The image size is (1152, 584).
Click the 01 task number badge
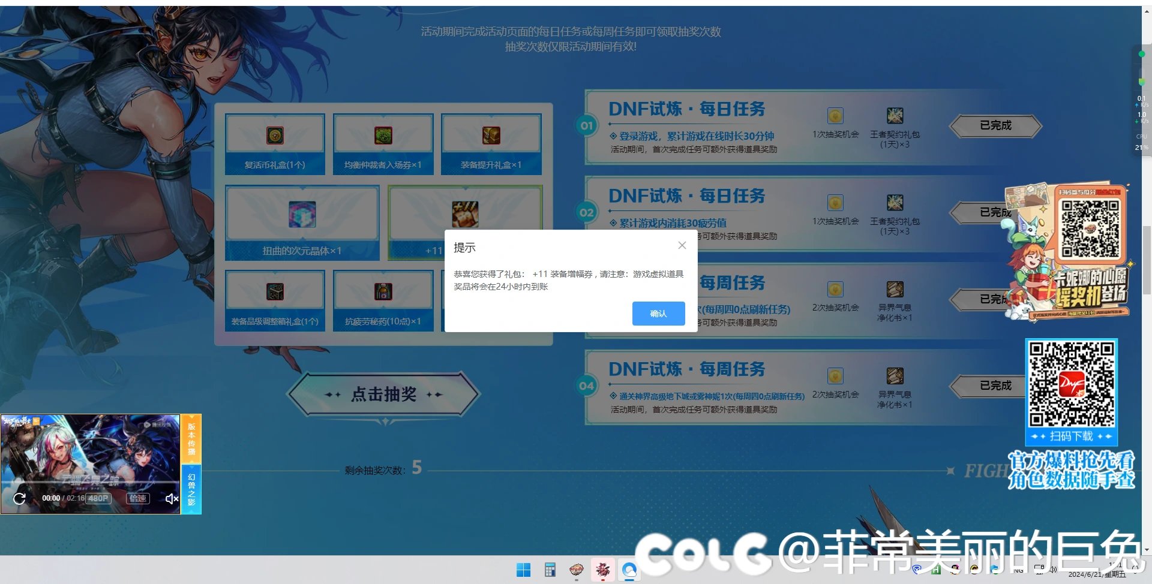[586, 126]
